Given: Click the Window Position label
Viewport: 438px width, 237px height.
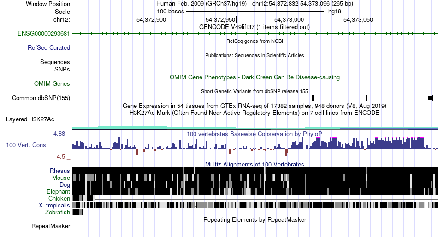Looking at the screenshot, I should 48,4.
